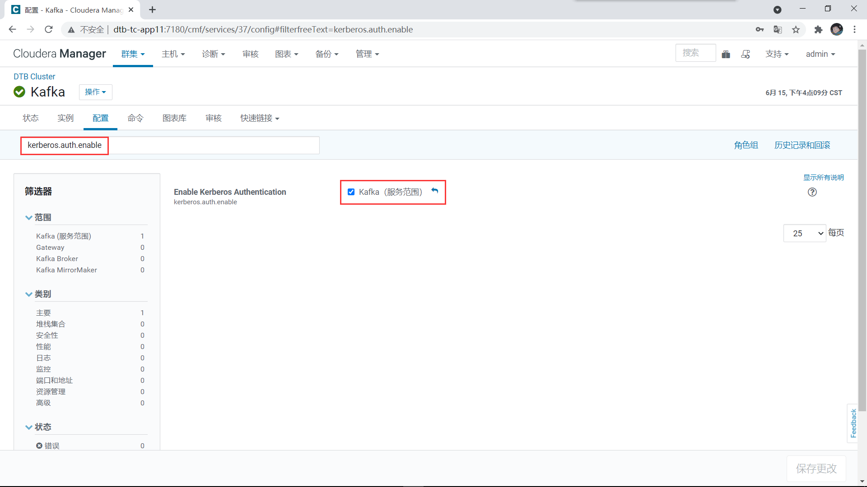The width and height of the screenshot is (867, 487).
Task: Click the kerberos.auth.enable config search field
Action: (x=170, y=145)
